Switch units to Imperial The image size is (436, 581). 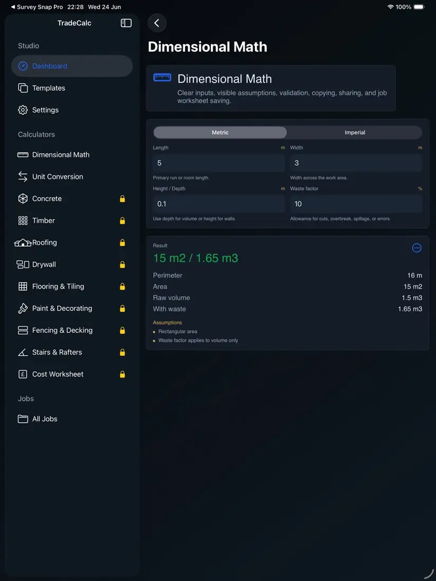pyautogui.click(x=355, y=132)
